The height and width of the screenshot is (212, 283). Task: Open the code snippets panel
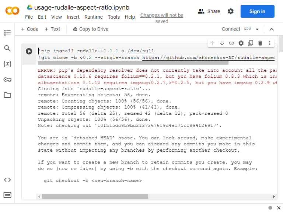pos(7,180)
